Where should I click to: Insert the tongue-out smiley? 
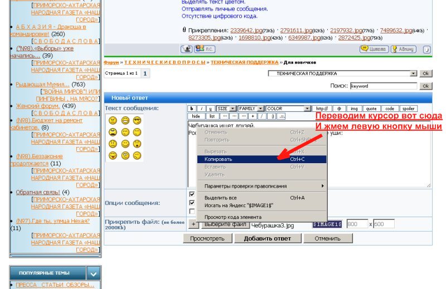[x=113, y=155]
